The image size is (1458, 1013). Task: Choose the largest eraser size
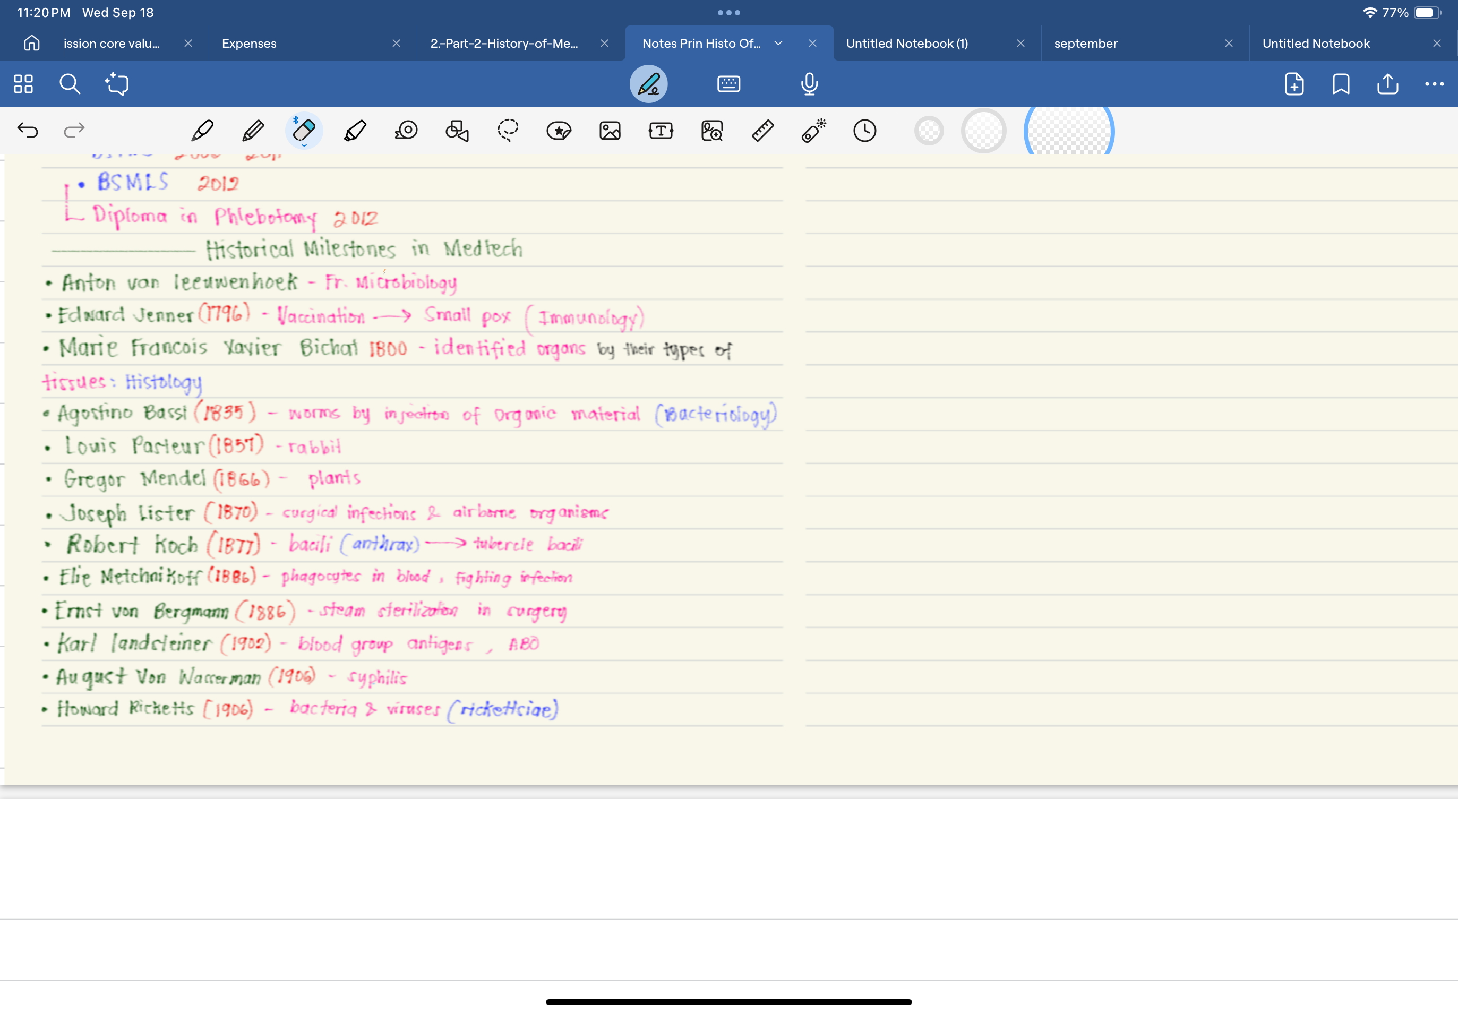(1069, 130)
